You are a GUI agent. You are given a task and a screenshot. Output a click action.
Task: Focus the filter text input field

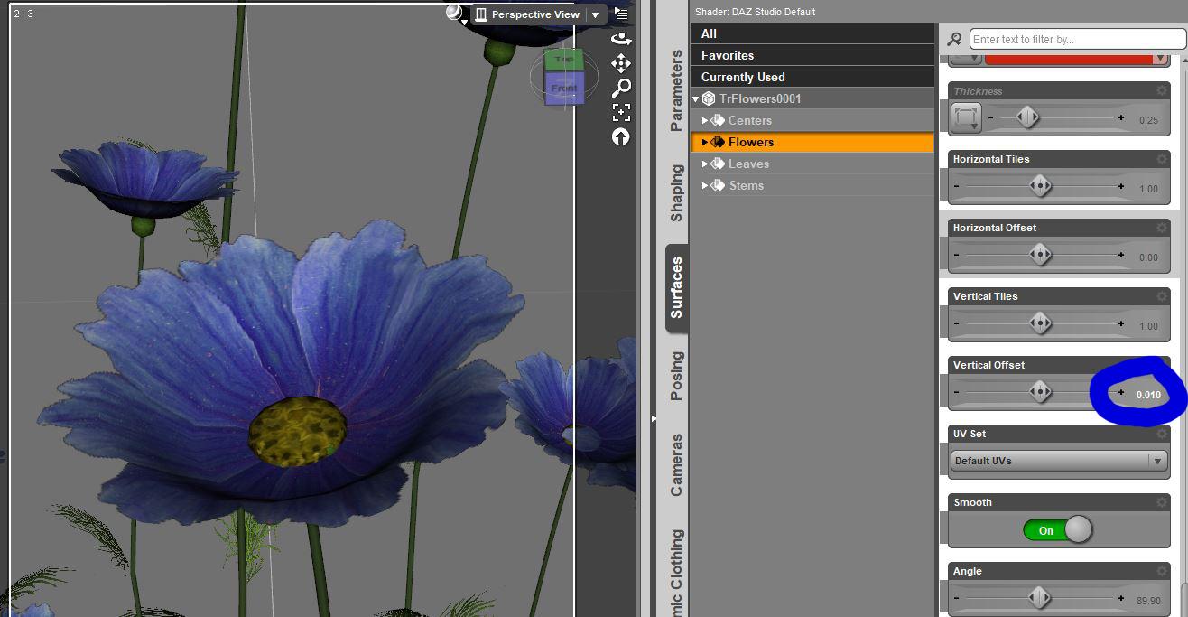pyautogui.click(x=1076, y=39)
